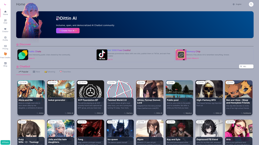The width and height of the screenshot is (259, 145).
Task: Click the Public Chats bubble icon
Action: [23, 55]
